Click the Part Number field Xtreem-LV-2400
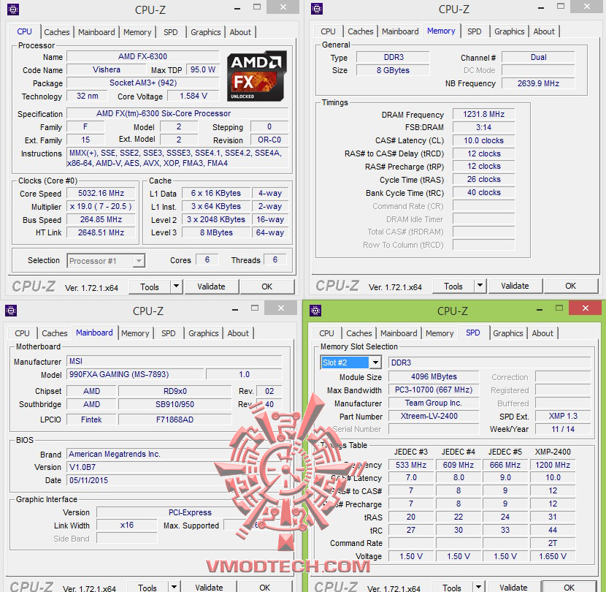The image size is (606, 592). coord(433,416)
